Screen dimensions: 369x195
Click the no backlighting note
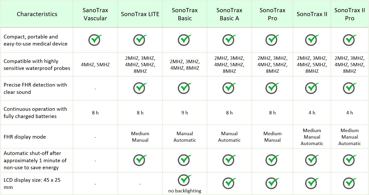pyautogui.click(x=185, y=191)
